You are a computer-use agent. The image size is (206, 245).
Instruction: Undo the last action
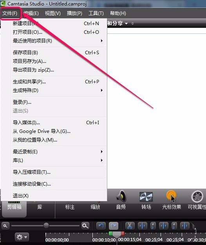(x=101, y=226)
